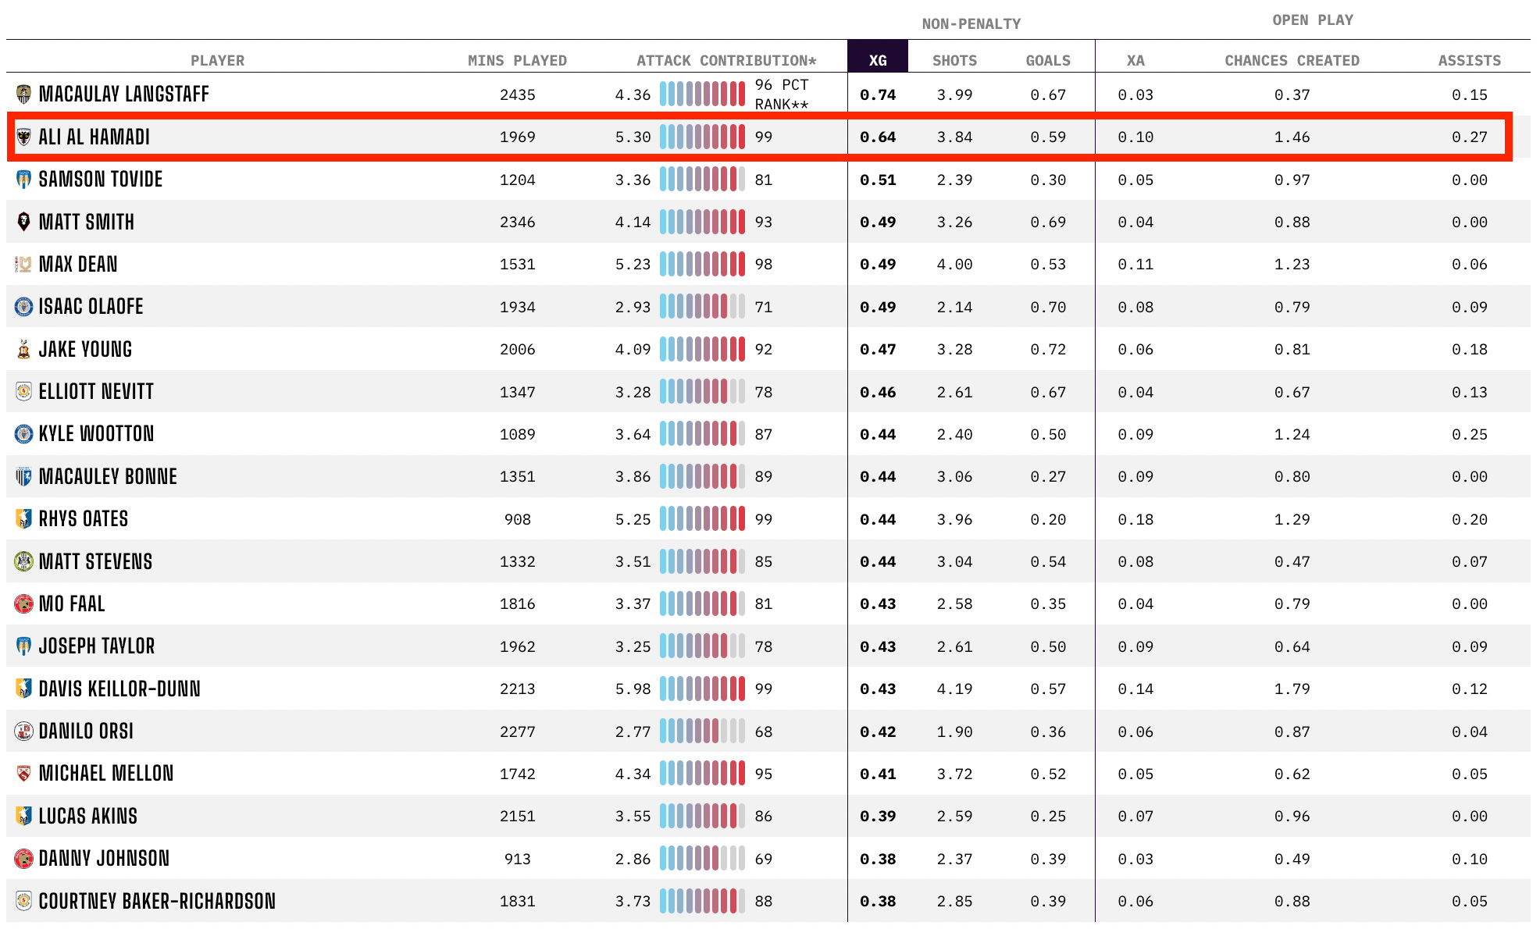
Task: Click badge beside Matt Stevens
Action: point(23,561)
